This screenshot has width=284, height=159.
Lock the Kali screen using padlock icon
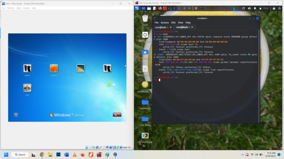[x=274, y=8]
